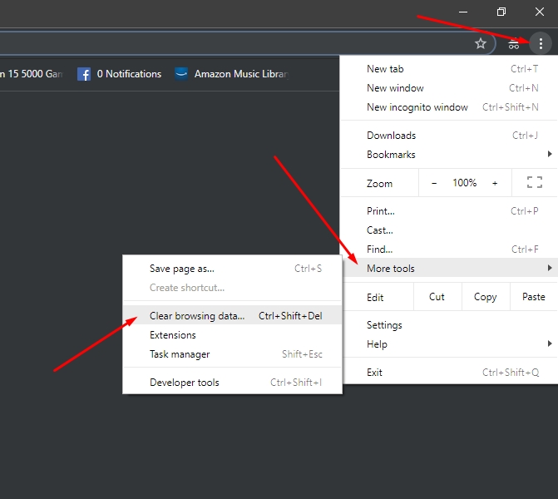Click the 0 Notifications bookmark label
The height and width of the screenshot is (499, 558).
coord(129,74)
